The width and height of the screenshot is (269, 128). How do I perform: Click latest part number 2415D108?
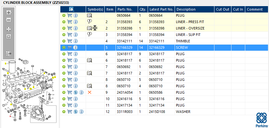(x=157, y=112)
